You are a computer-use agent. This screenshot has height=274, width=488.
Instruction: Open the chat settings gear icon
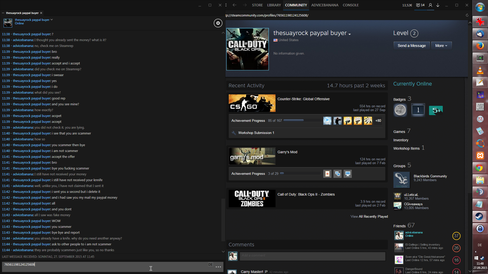(218, 23)
